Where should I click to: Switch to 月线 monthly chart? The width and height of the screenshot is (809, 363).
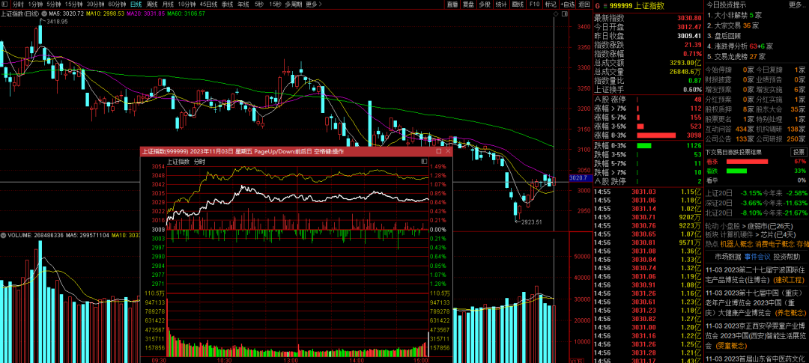169,4
